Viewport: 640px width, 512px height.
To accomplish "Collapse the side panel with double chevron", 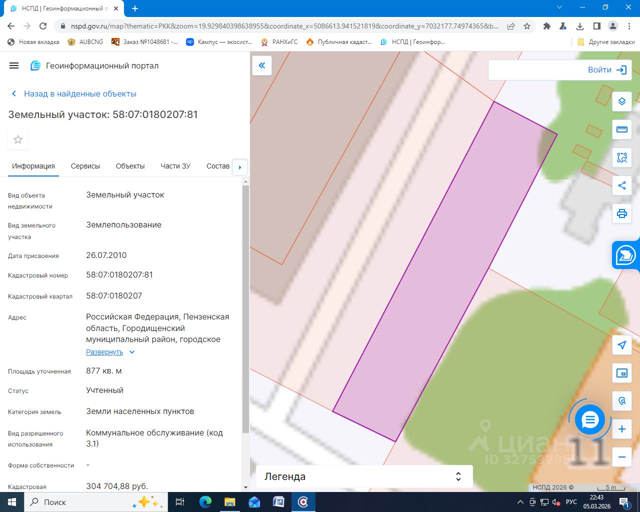I will click(262, 65).
